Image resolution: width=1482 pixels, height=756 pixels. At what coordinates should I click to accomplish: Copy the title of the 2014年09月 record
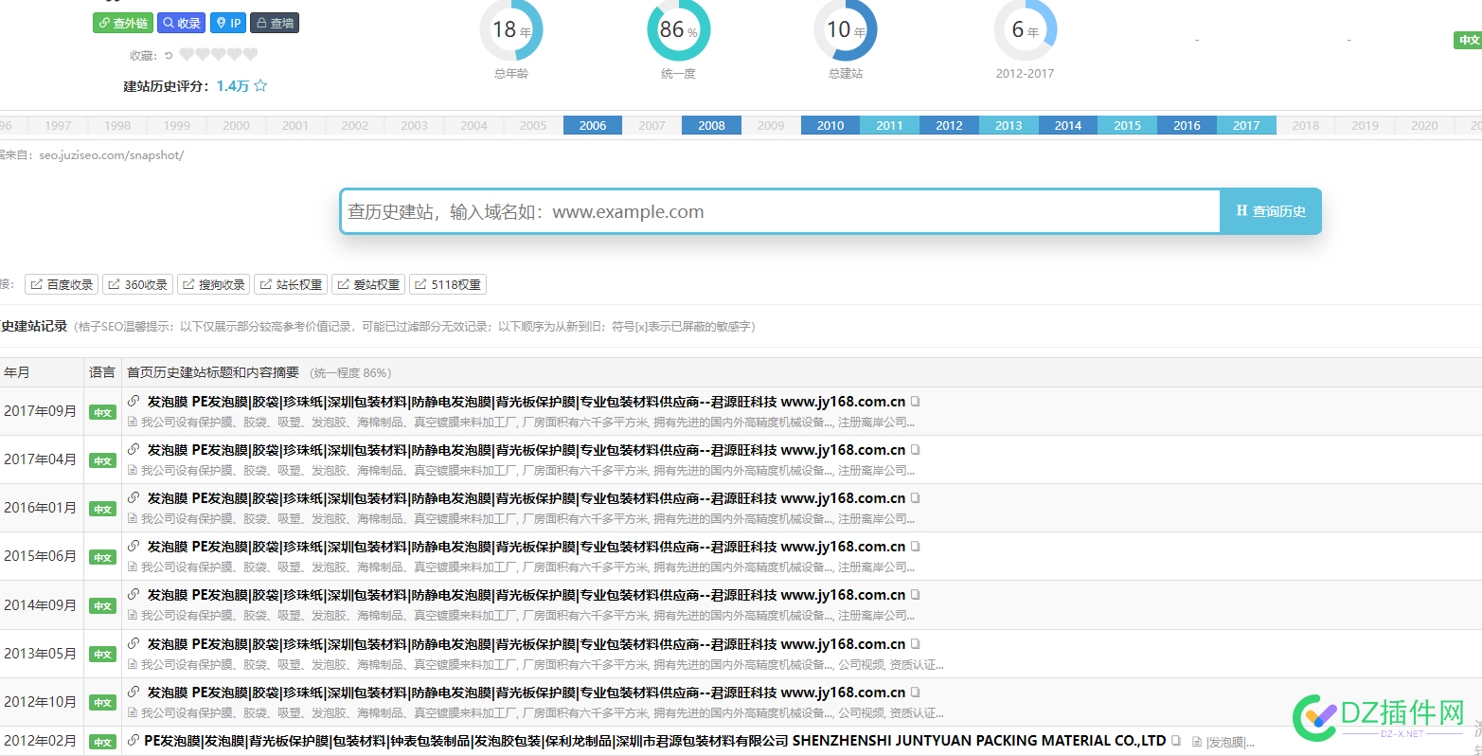click(915, 595)
